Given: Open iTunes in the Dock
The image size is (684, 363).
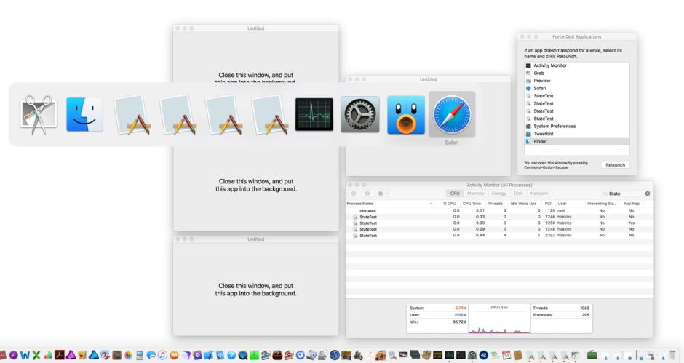Looking at the screenshot, I should [x=162, y=355].
